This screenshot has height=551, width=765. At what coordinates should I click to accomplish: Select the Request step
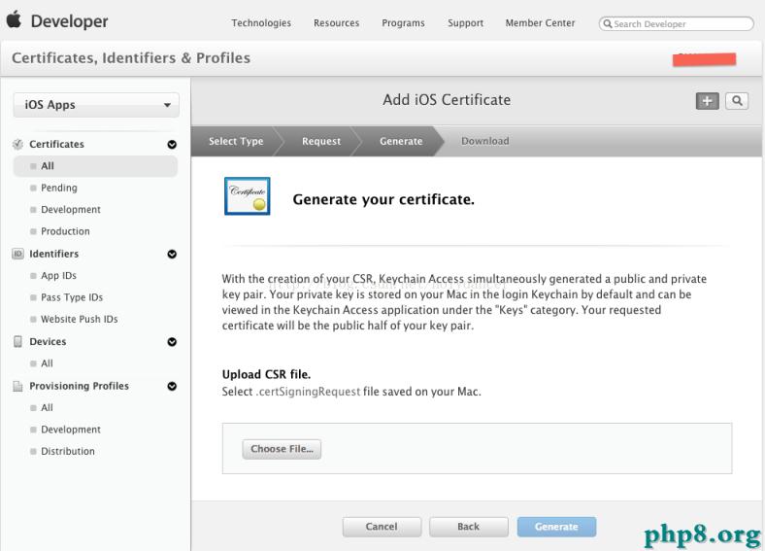(321, 141)
